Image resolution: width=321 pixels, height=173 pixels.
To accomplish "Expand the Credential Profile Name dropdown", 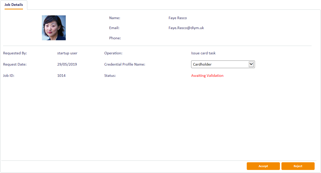I will click(251, 64).
